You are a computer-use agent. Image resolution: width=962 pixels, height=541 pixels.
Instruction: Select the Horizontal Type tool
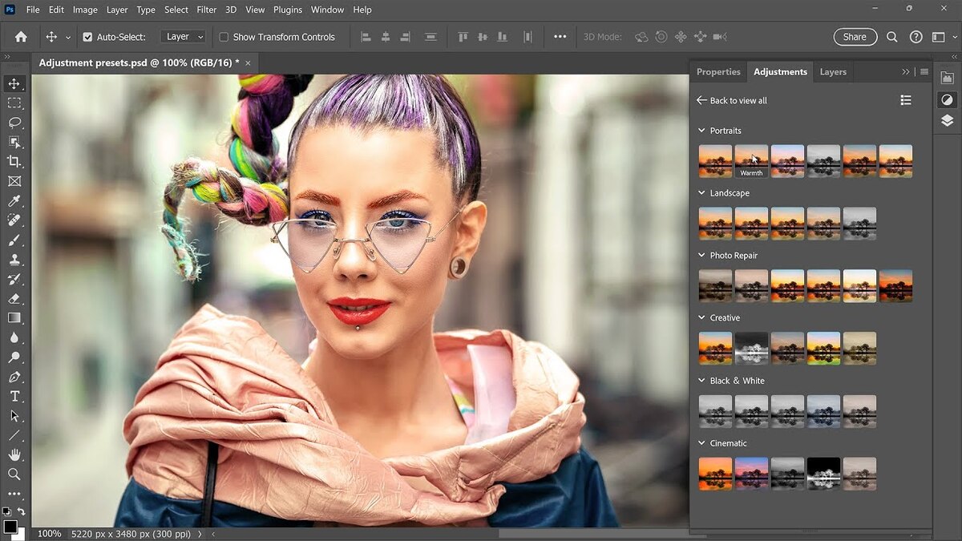pyautogui.click(x=14, y=396)
